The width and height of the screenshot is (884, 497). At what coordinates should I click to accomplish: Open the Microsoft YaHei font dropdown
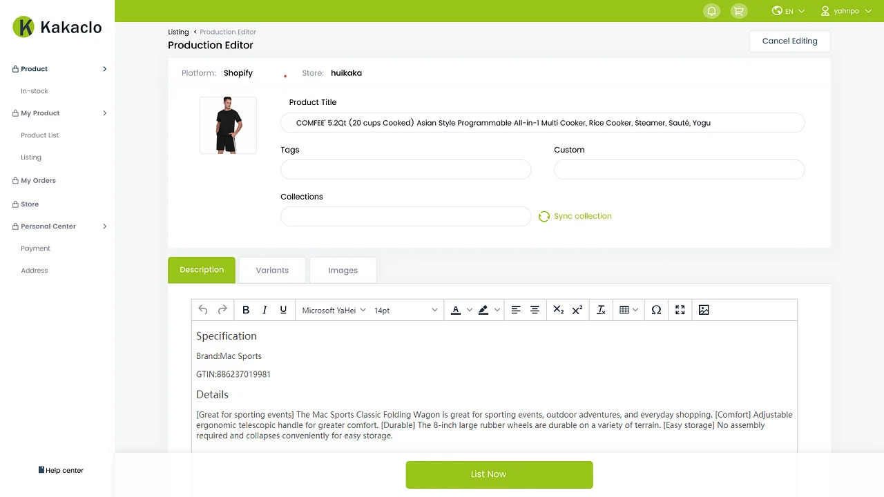334,311
